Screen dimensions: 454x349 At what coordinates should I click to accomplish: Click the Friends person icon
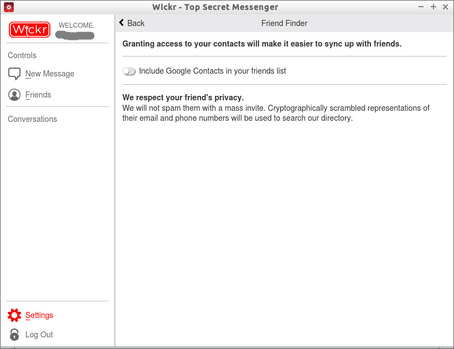(x=14, y=95)
